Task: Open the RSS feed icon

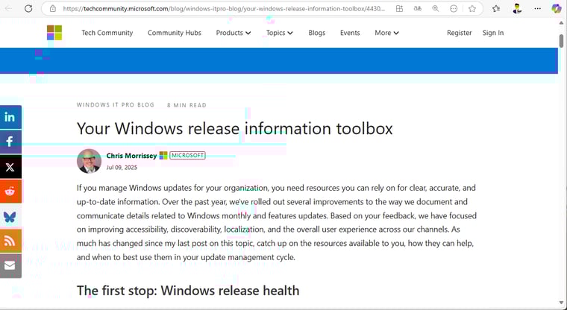Action: tap(10, 241)
